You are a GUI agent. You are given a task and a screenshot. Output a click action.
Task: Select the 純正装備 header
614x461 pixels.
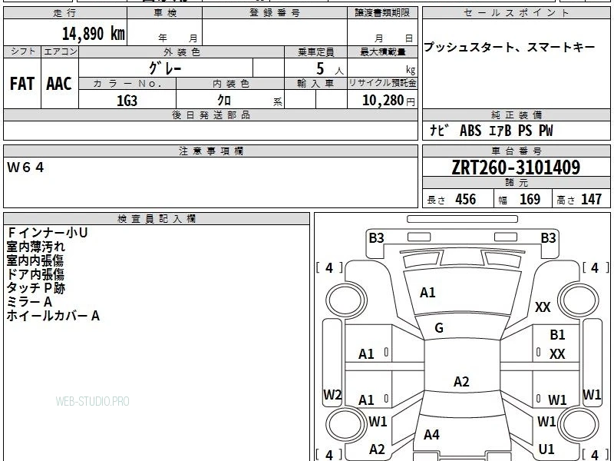pos(516,115)
